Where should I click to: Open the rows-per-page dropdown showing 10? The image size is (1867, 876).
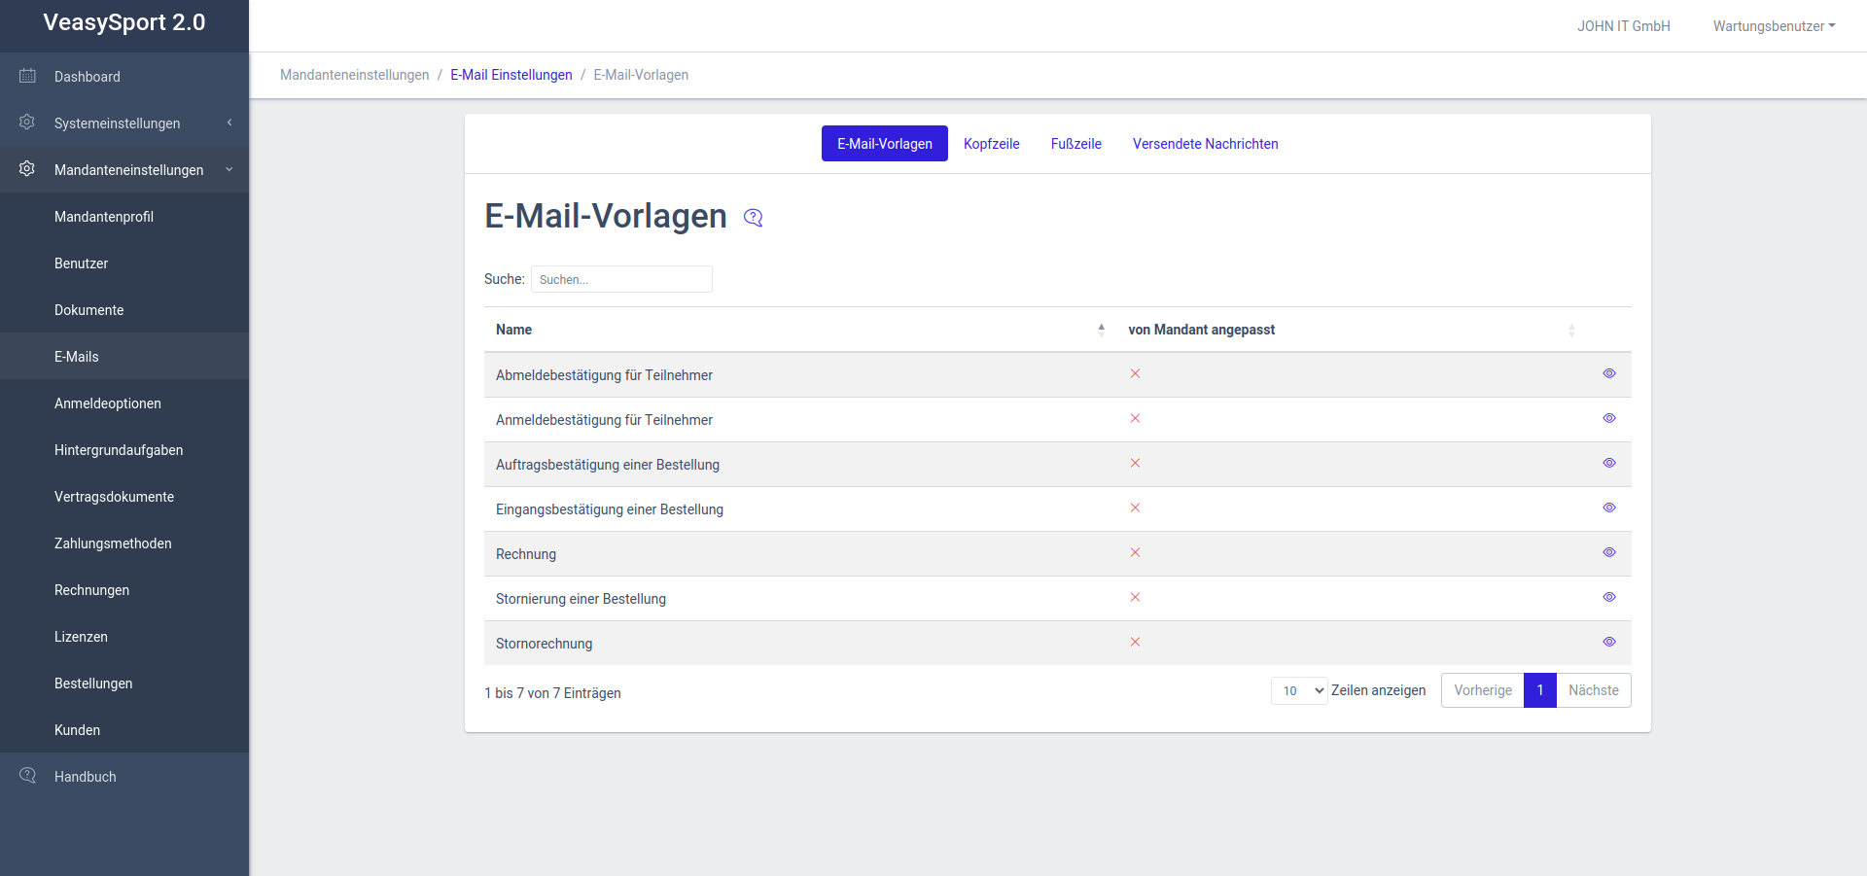pos(1298,690)
